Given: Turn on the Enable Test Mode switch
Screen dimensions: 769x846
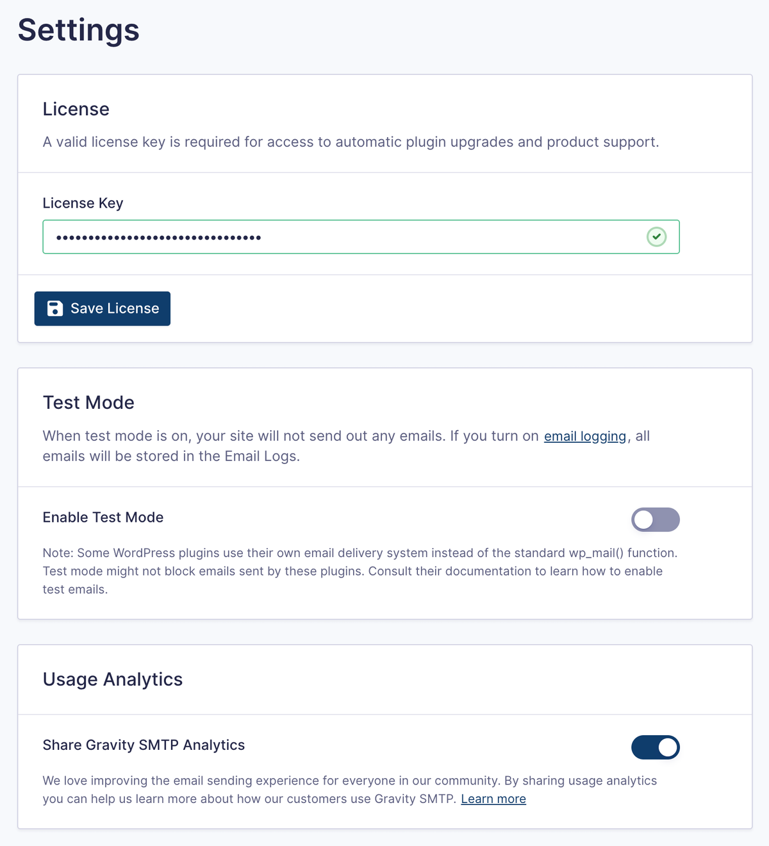Looking at the screenshot, I should pyautogui.click(x=655, y=520).
